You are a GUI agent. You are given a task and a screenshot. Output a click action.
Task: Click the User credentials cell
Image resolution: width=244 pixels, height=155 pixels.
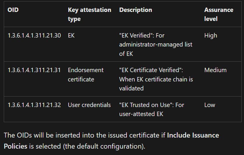pyautogui.click(x=89, y=105)
